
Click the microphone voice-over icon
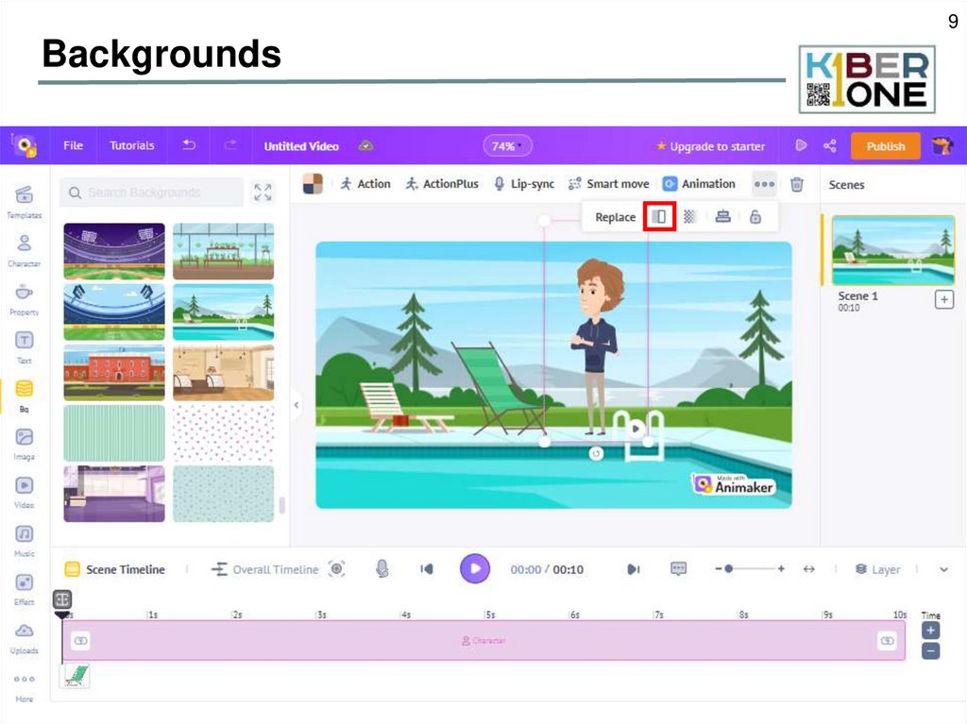pos(382,568)
